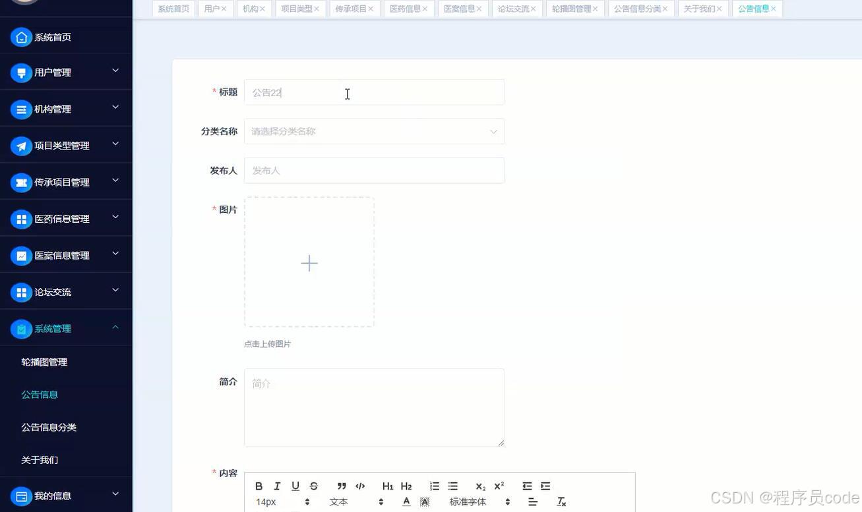The height and width of the screenshot is (512, 862).
Task: Toggle bold formatting in content editor
Action: pos(259,486)
